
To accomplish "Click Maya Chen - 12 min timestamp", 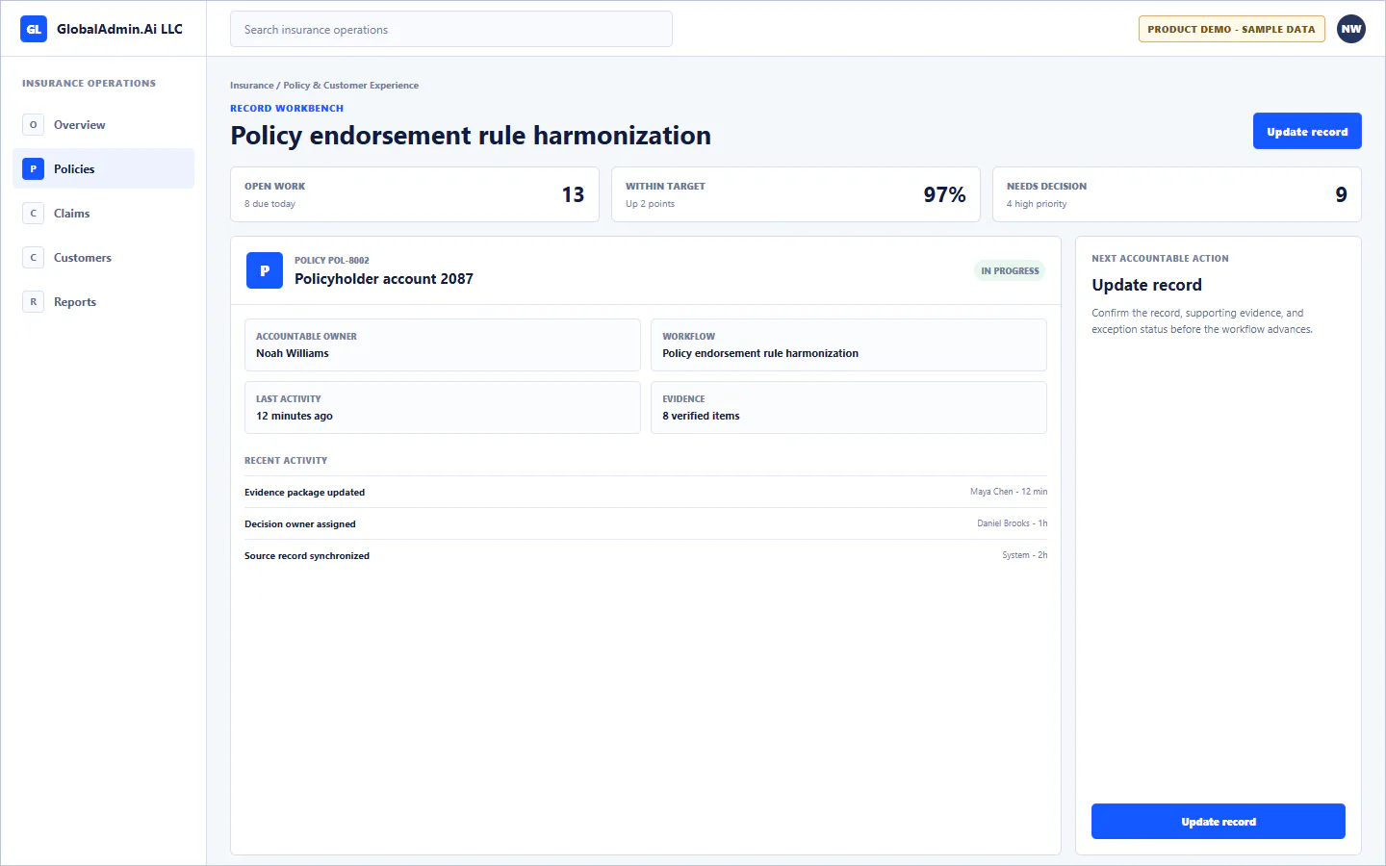I will click(x=1009, y=492).
